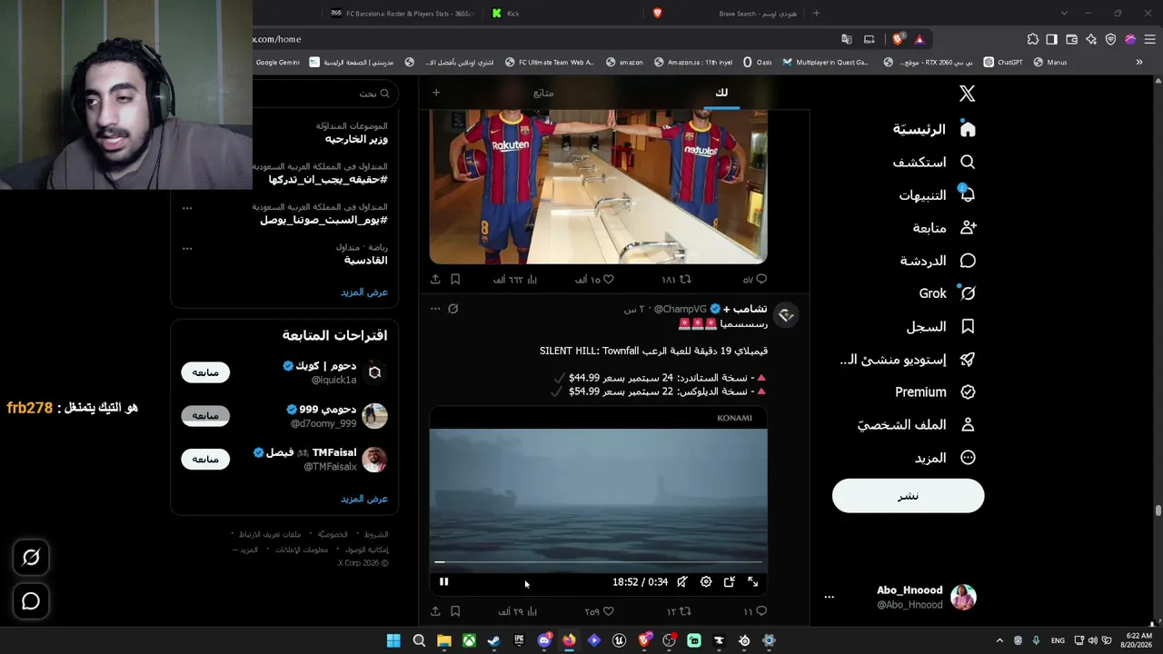Follow دحومي 999 account

pyautogui.click(x=205, y=416)
